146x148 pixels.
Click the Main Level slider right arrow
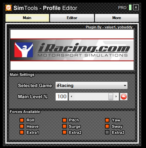point(116,97)
